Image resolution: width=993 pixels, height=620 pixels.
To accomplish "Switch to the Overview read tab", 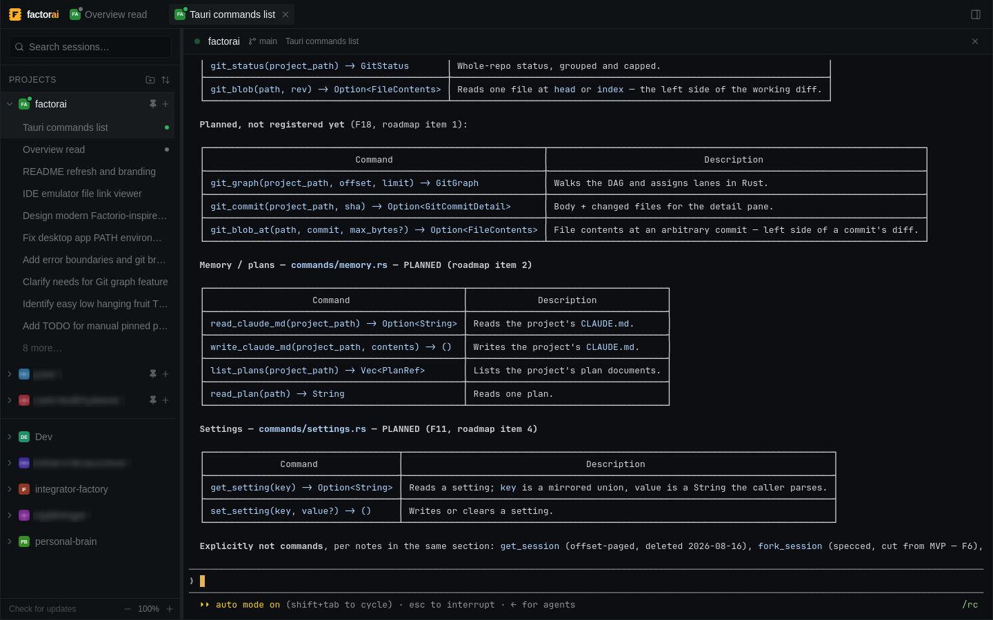I will click(x=109, y=14).
